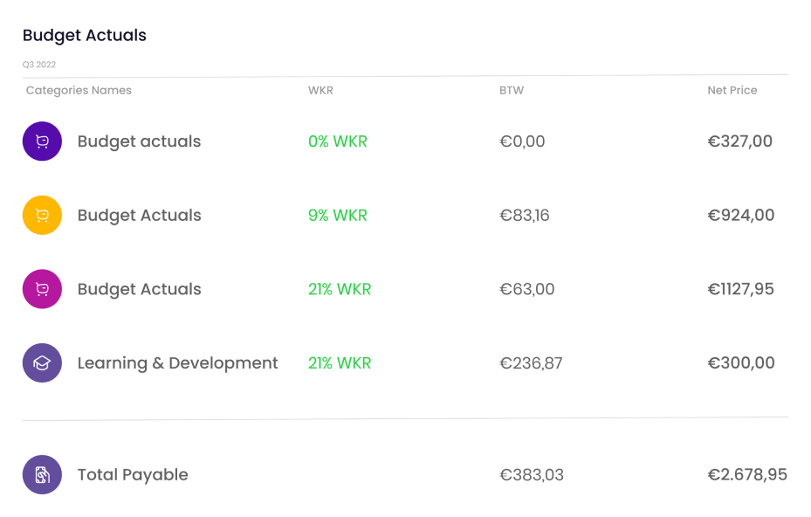Screen dimensions: 811x517
Task: Select the Learning & Development category name
Action: [177, 363]
